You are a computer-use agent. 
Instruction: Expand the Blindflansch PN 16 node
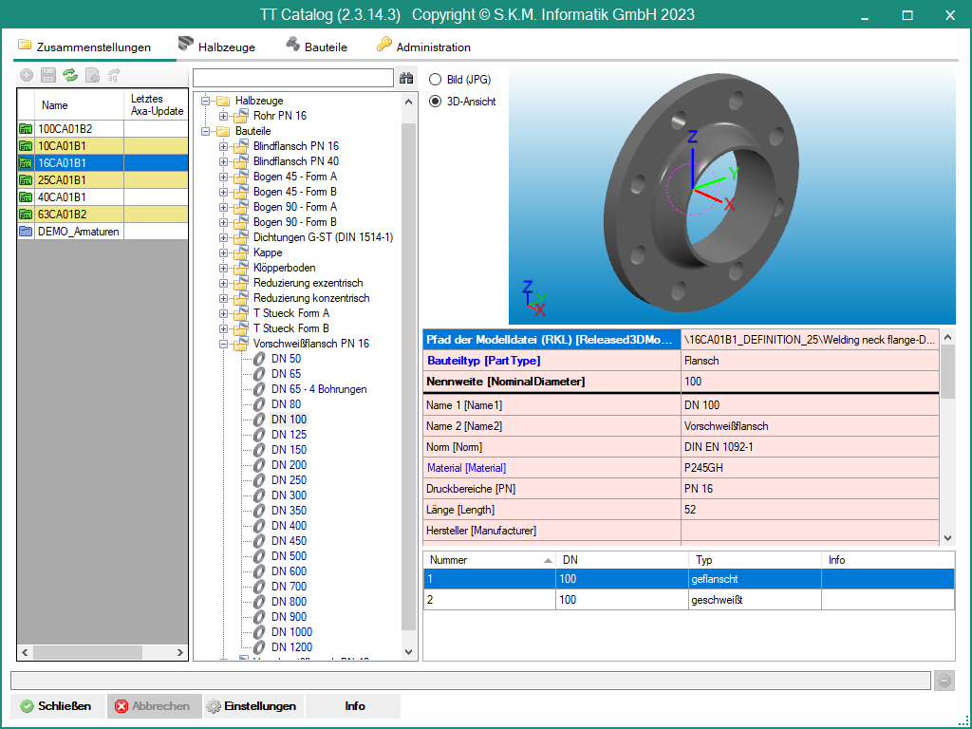tap(224, 146)
